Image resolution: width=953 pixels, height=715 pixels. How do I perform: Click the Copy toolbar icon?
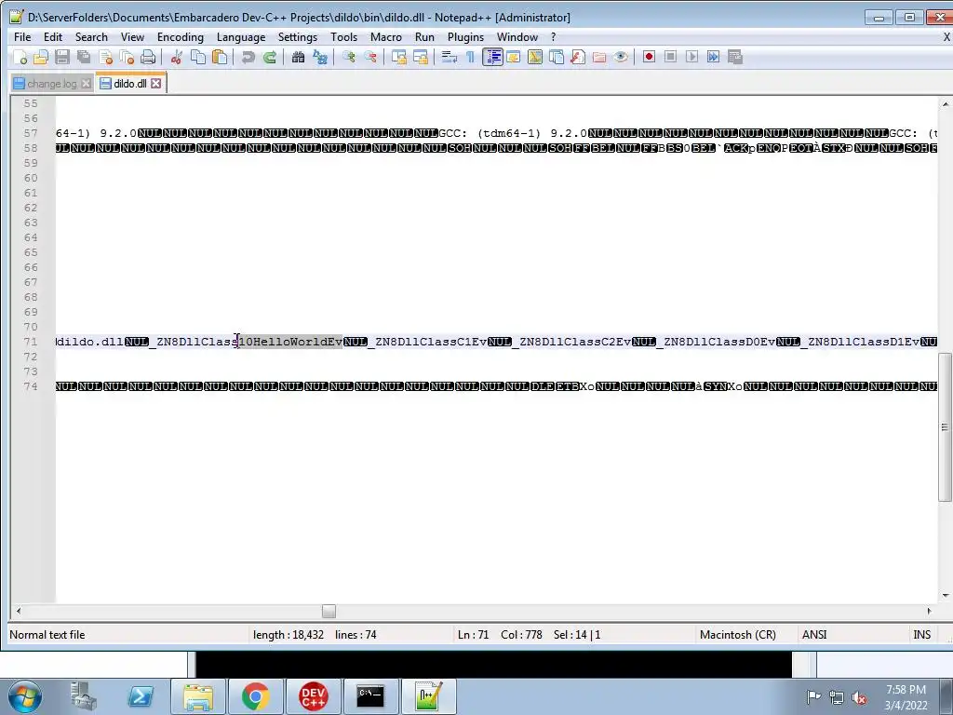198,57
